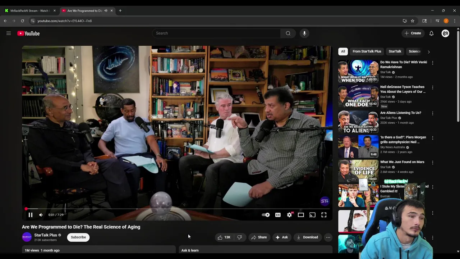This screenshot has height=259, width=460.
Task: Open the account avatar menu
Action: (x=445, y=33)
